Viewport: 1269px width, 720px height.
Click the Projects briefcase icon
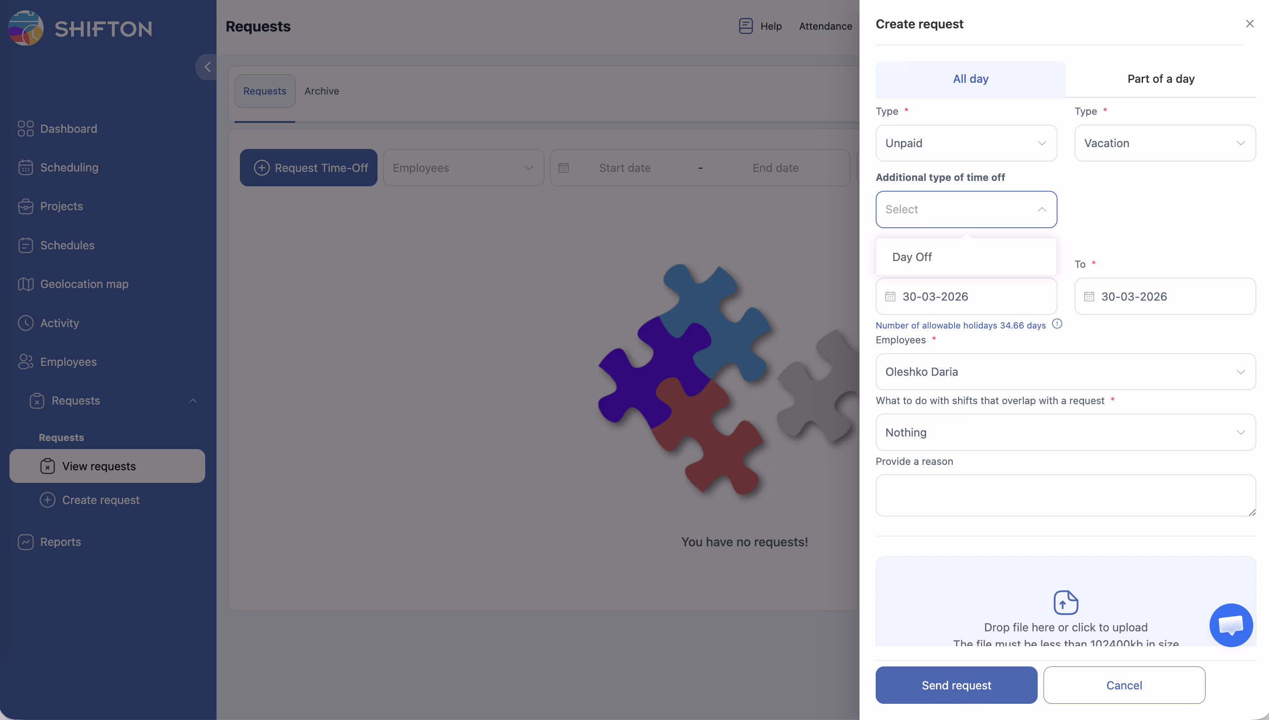(25, 206)
